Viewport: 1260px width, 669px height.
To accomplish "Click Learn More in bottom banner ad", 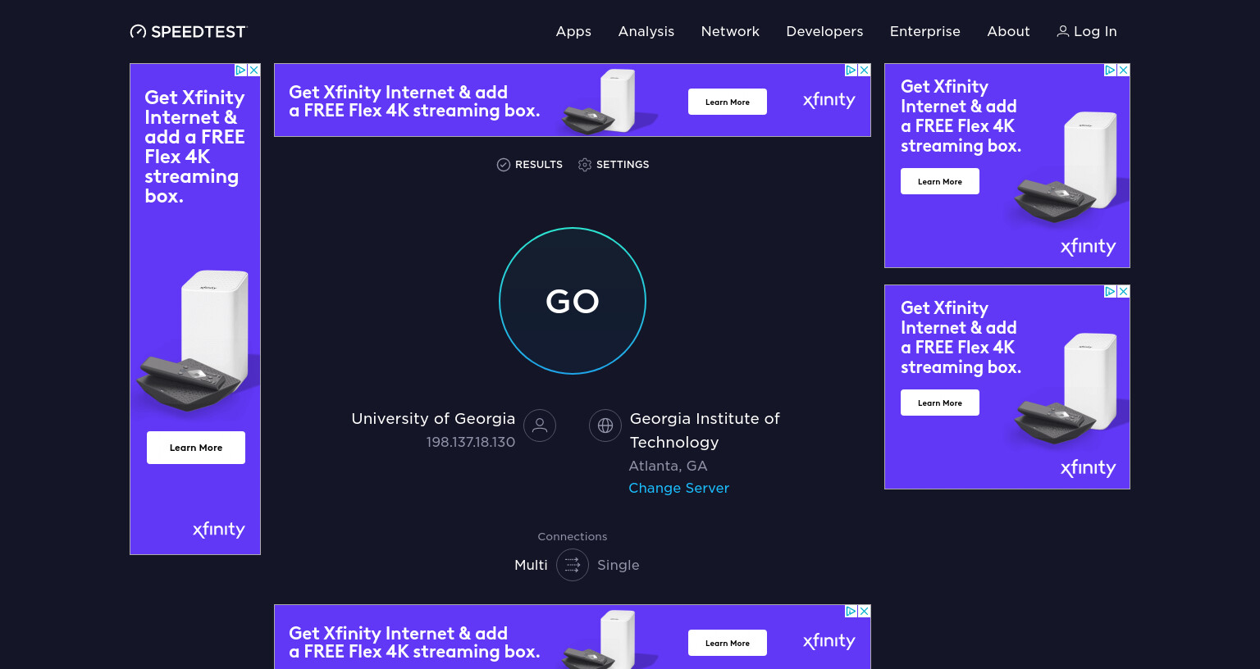I will (728, 643).
